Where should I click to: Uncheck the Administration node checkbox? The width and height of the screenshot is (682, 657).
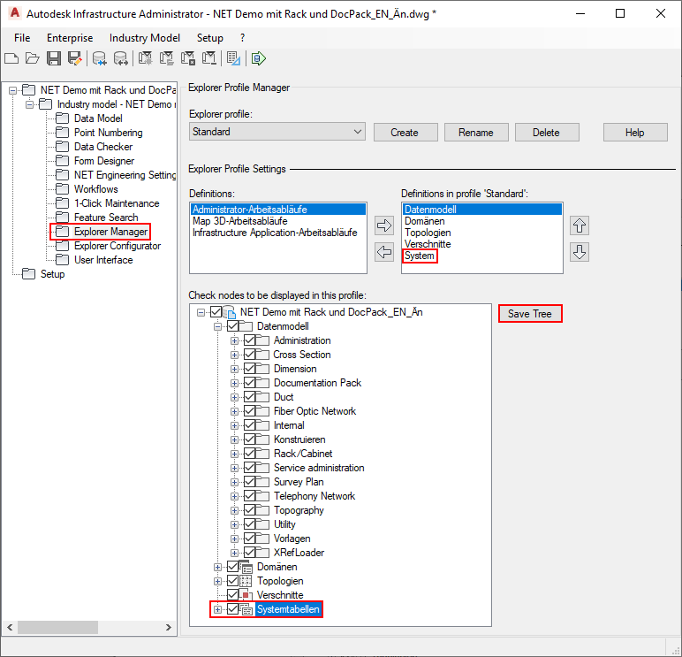coord(249,340)
